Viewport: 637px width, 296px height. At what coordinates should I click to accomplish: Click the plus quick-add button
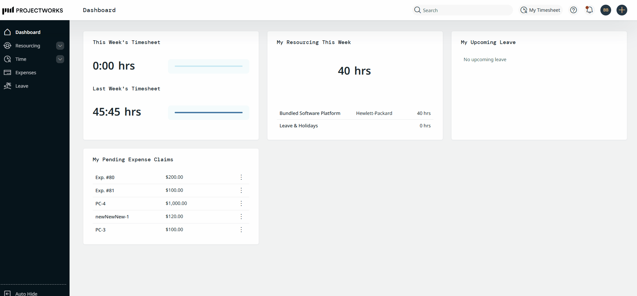point(622,10)
